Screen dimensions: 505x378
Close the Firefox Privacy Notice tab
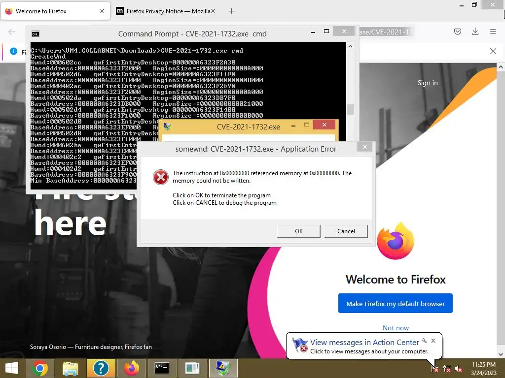(x=213, y=11)
